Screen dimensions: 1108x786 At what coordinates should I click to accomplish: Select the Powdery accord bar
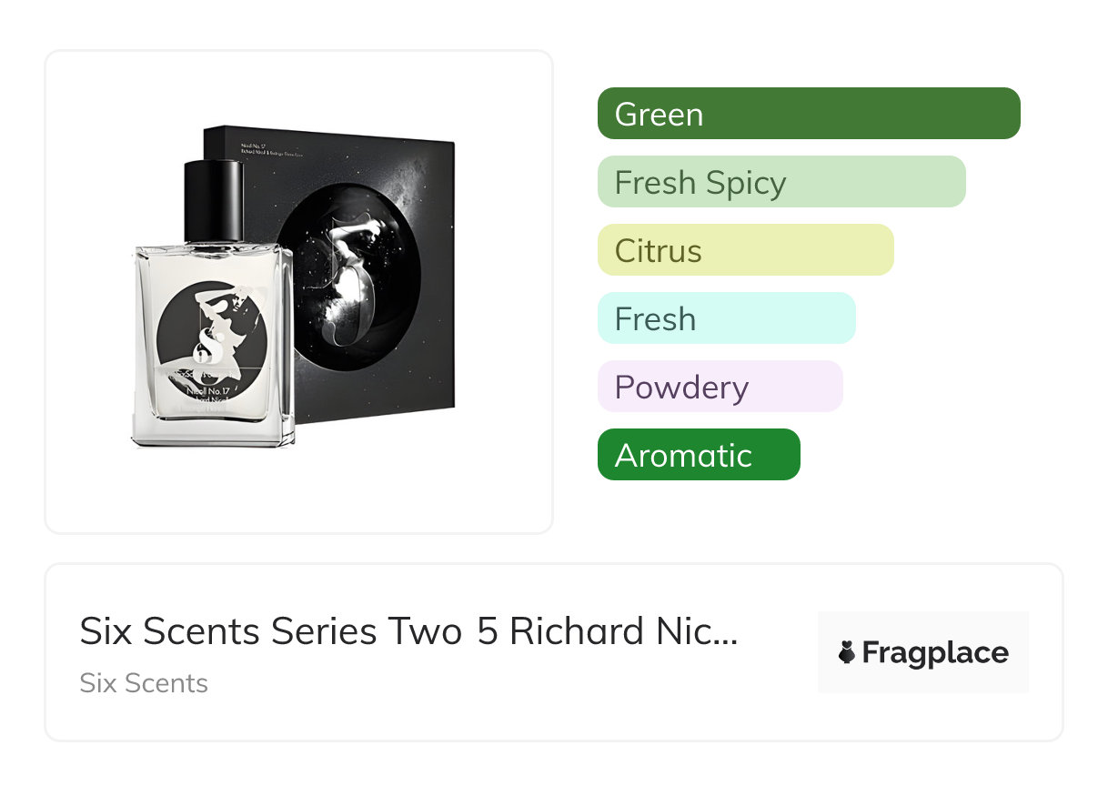click(720, 387)
